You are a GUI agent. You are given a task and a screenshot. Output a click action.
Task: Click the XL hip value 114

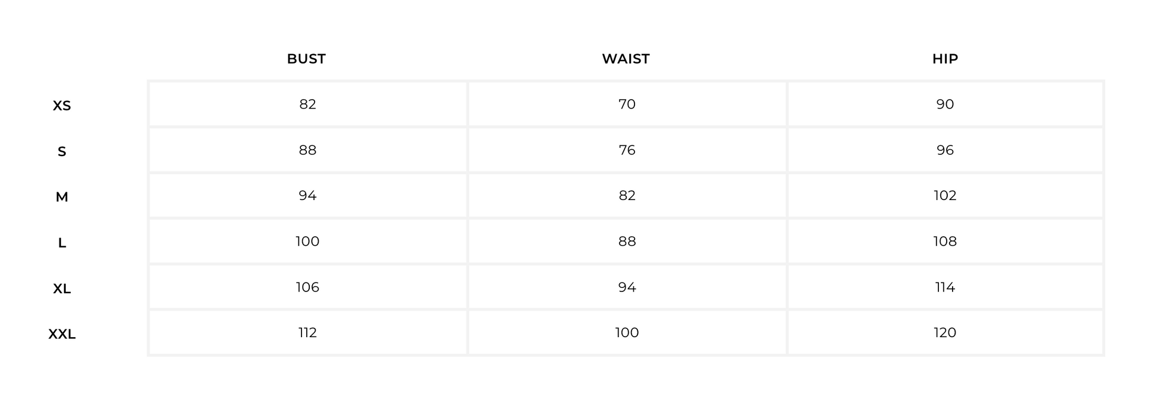pos(945,287)
